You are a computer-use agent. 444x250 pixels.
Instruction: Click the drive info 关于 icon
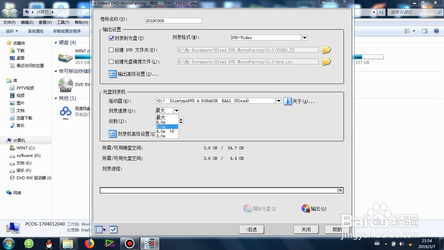[x=287, y=101]
